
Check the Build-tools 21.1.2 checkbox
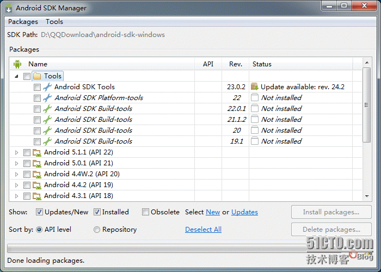click(37, 120)
